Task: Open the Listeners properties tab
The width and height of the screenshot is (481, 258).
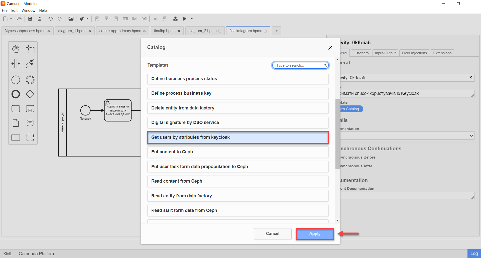Action: coord(361,53)
